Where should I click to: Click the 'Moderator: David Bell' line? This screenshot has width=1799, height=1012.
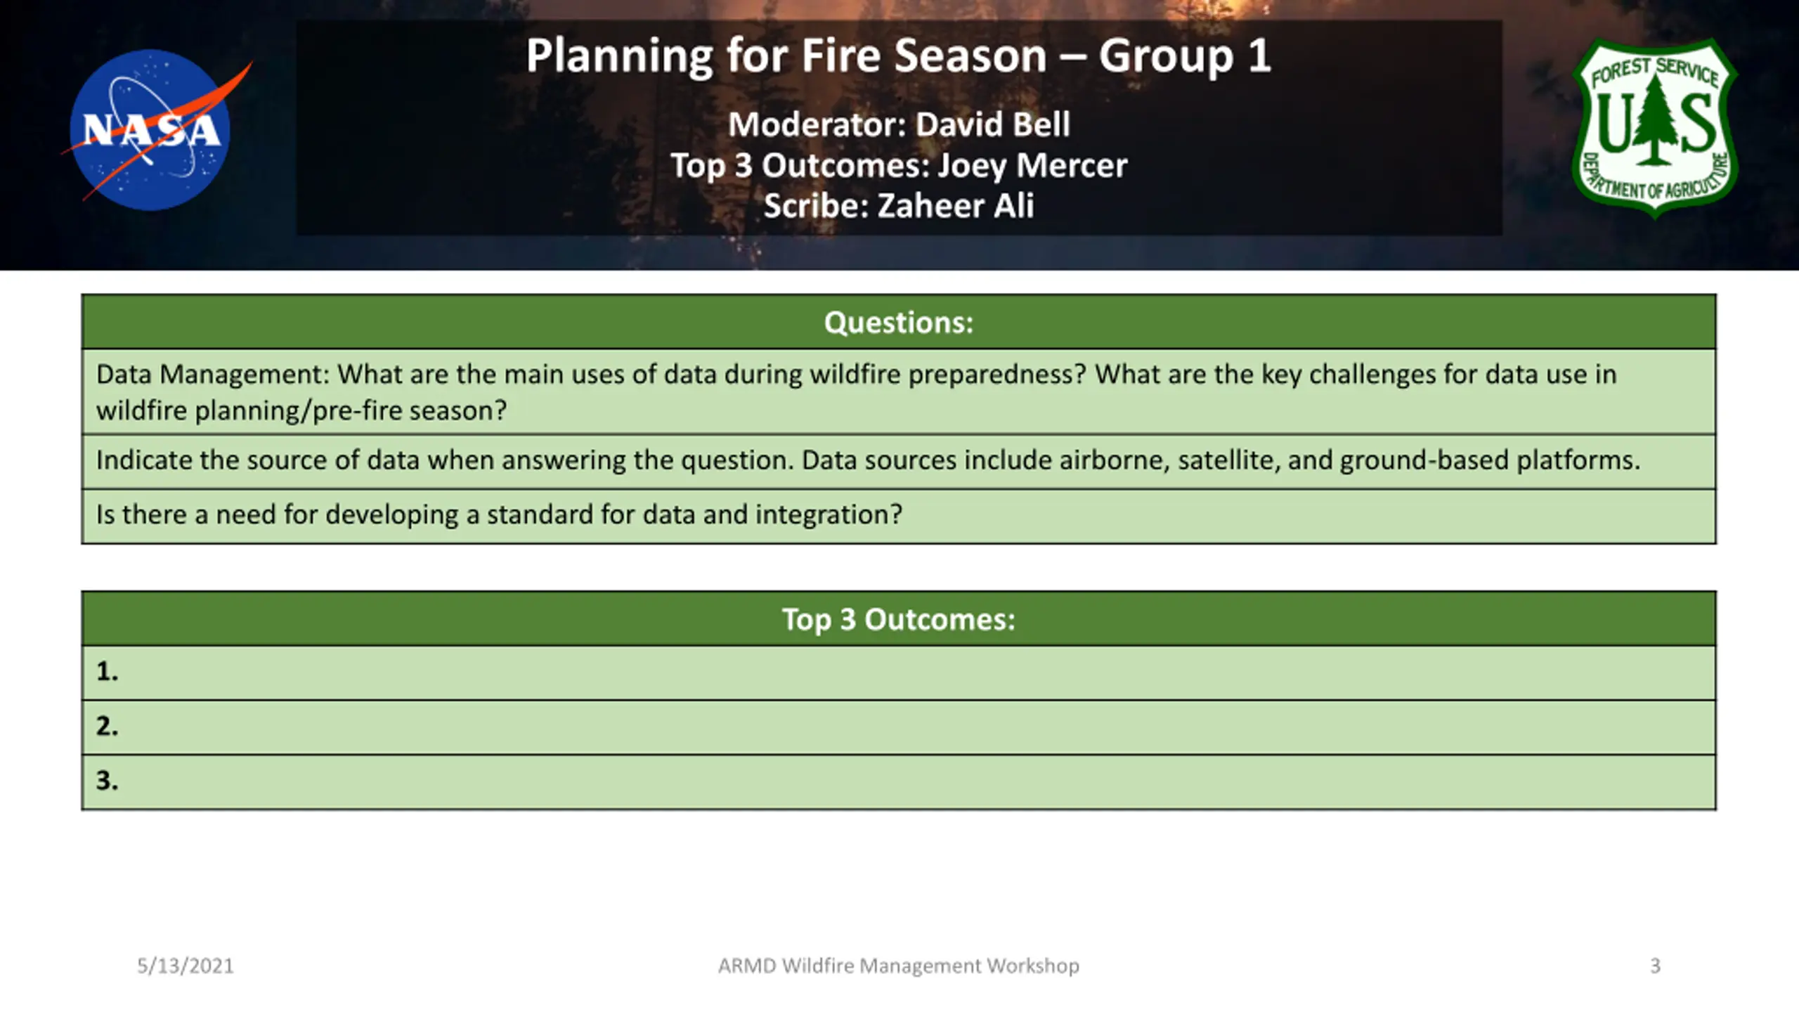(899, 124)
